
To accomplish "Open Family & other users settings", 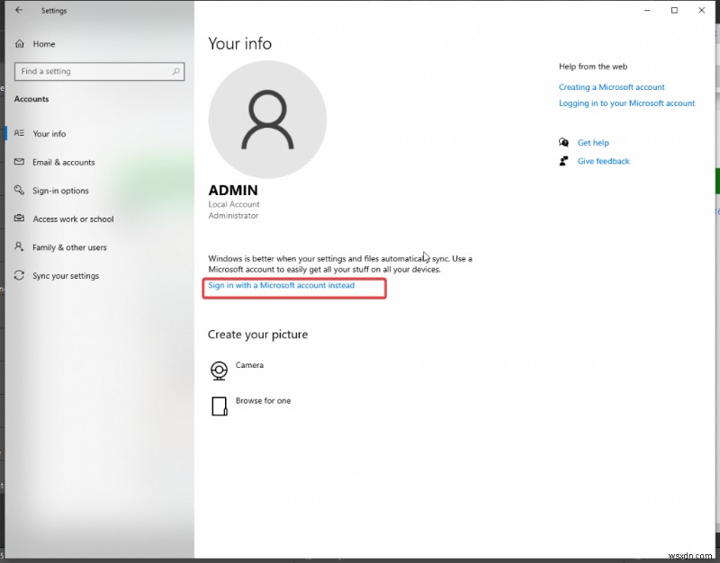I will pos(71,247).
